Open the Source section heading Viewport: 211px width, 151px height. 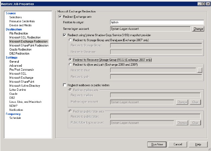(11, 13)
